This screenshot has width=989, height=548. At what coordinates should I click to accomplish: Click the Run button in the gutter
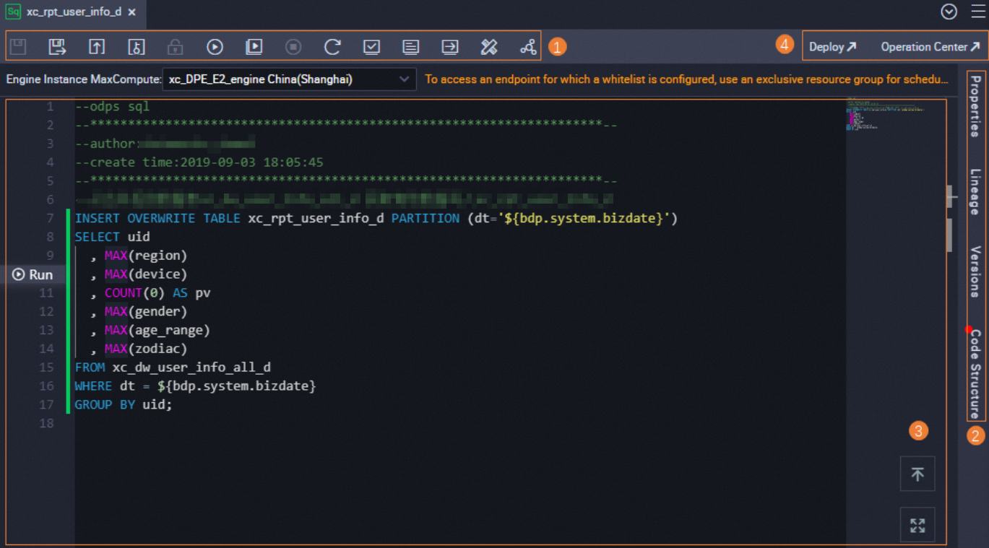pyautogui.click(x=33, y=274)
